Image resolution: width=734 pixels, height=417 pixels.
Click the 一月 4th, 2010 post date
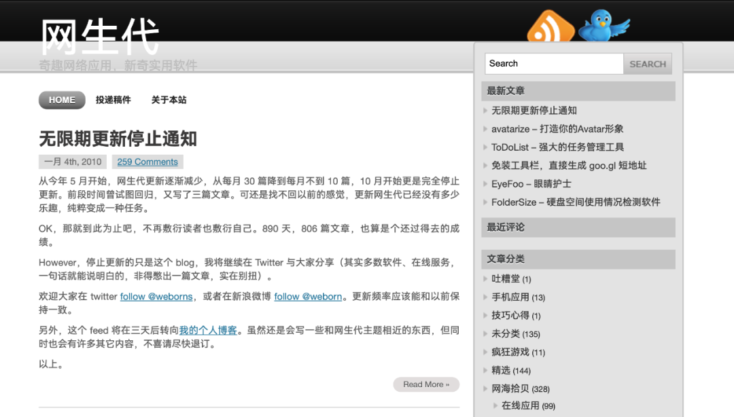[x=73, y=162]
